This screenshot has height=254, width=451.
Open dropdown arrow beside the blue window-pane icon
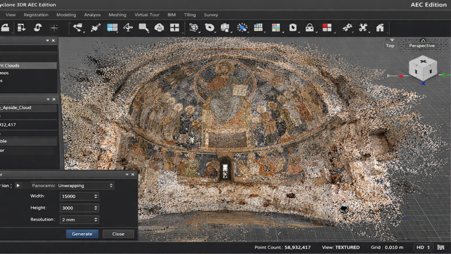[117, 32]
